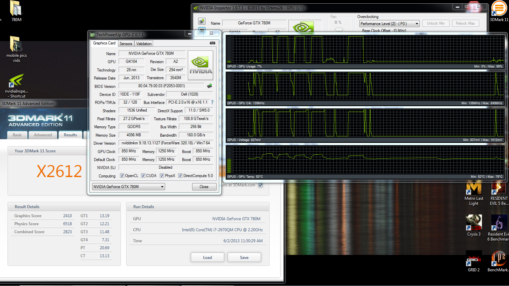Click the GPU Usage level bar in the monitor
Image resolution: width=509 pixels, height=286 pixels.
(229, 49)
